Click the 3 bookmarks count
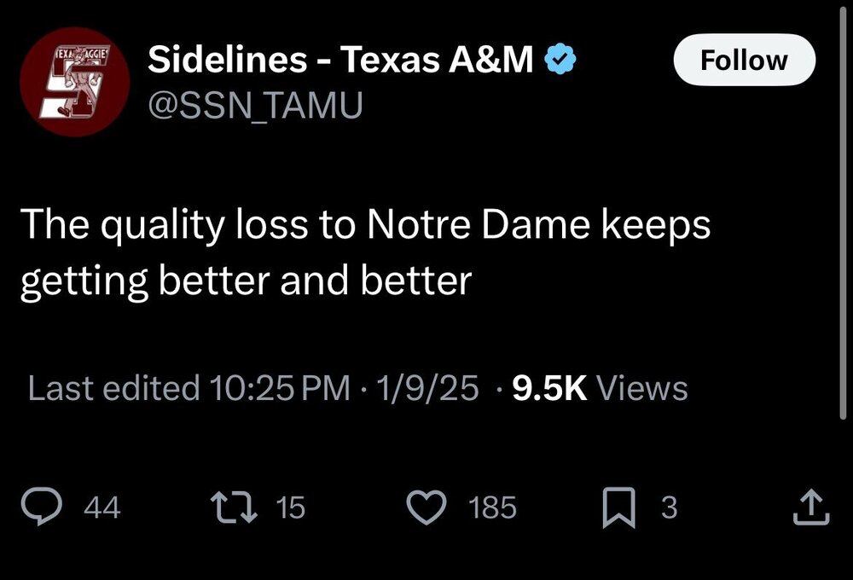The image size is (853, 580). click(670, 507)
